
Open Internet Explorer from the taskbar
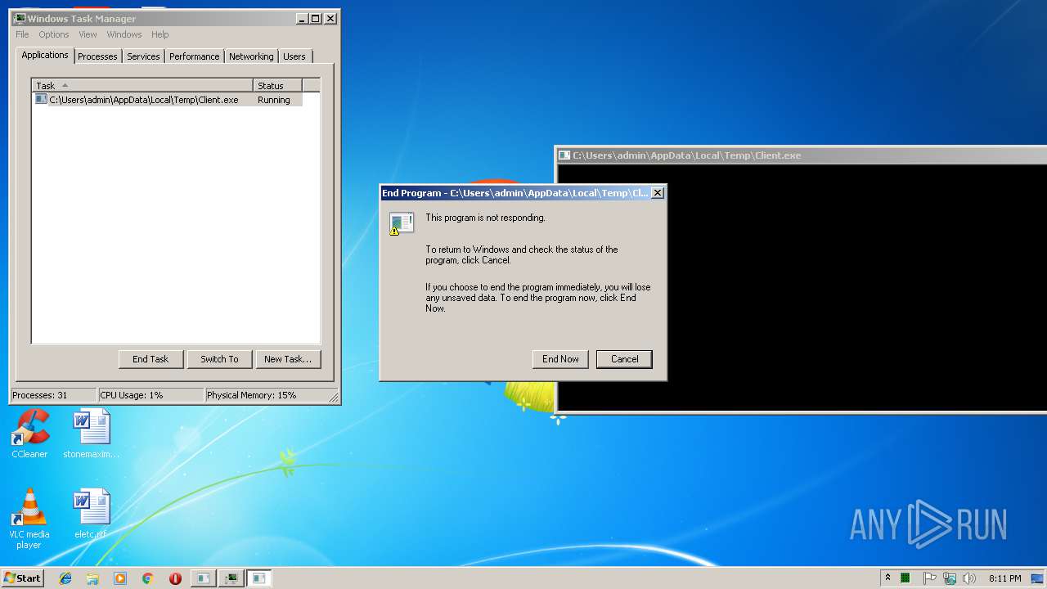tap(65, 578)
